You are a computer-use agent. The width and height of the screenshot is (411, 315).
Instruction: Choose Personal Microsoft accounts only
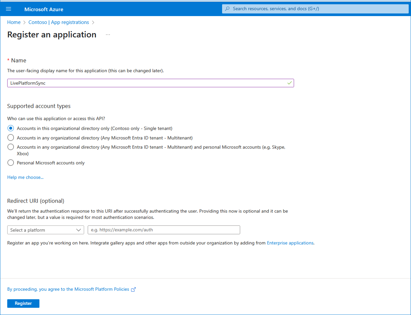(x=11, y=163)
